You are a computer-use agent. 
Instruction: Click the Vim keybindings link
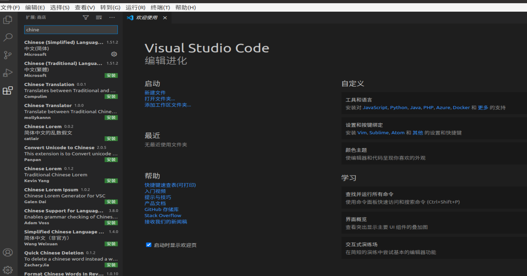pos(362,132)
